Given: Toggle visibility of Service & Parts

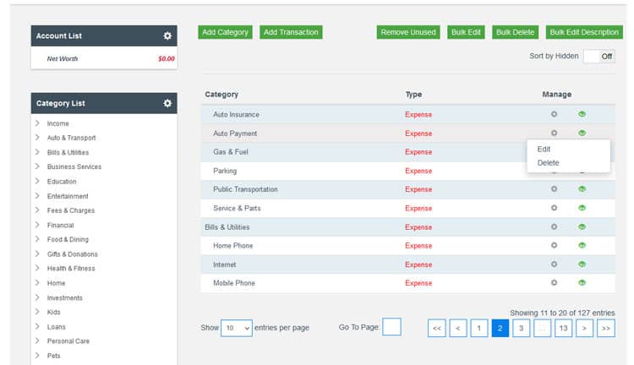Looking at the screenshot, I should 582,208.
